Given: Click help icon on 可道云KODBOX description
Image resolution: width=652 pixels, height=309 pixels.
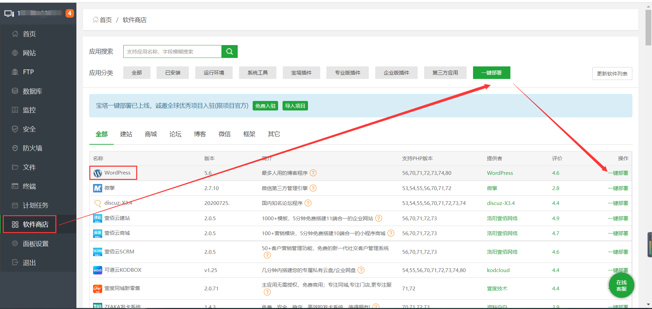Looking at the screenshot, I should (x=361, y=270).
